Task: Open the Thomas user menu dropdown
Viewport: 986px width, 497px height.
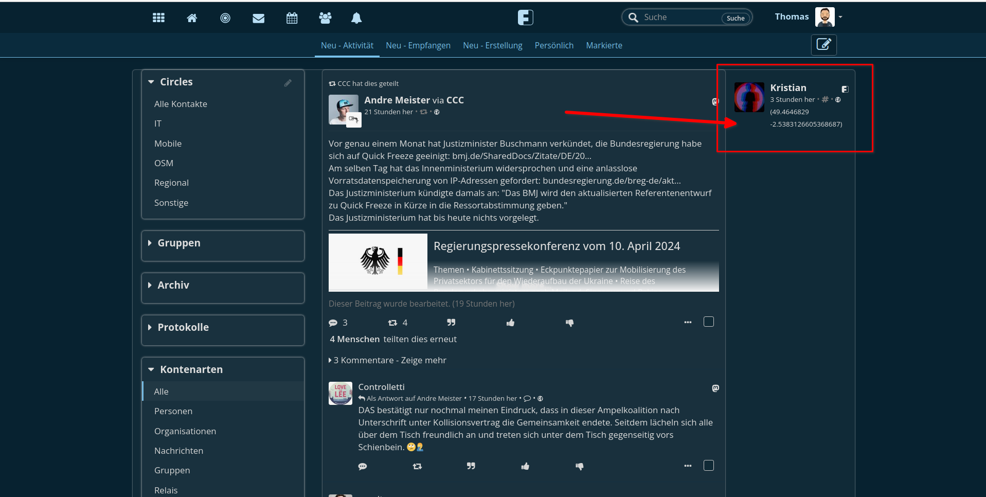Action: [x=840, y=17]
